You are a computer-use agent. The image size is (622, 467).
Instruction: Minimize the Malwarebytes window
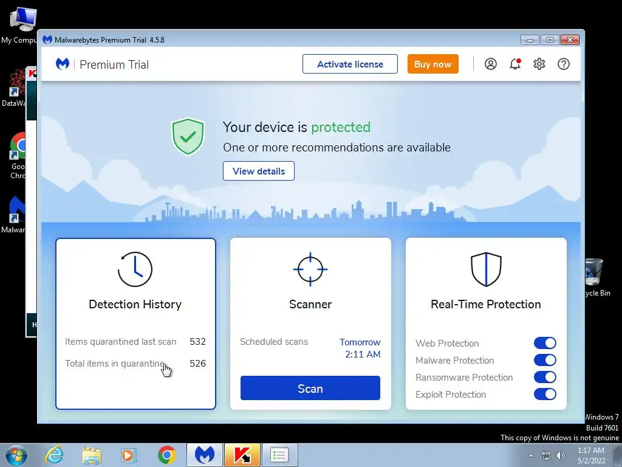point(530,40)
